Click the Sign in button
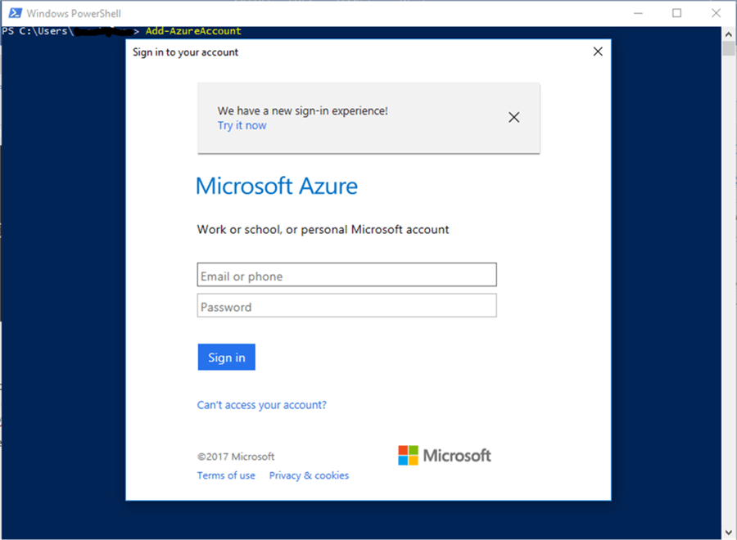The image size is (737, 540). (227, 358)
